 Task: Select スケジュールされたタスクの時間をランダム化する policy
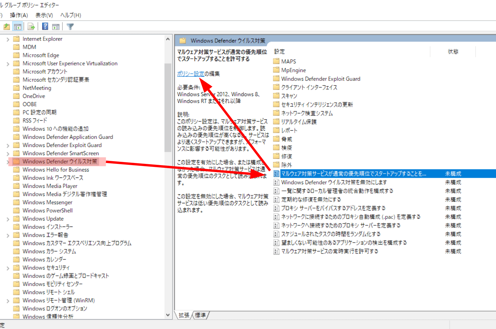[331, 234]
